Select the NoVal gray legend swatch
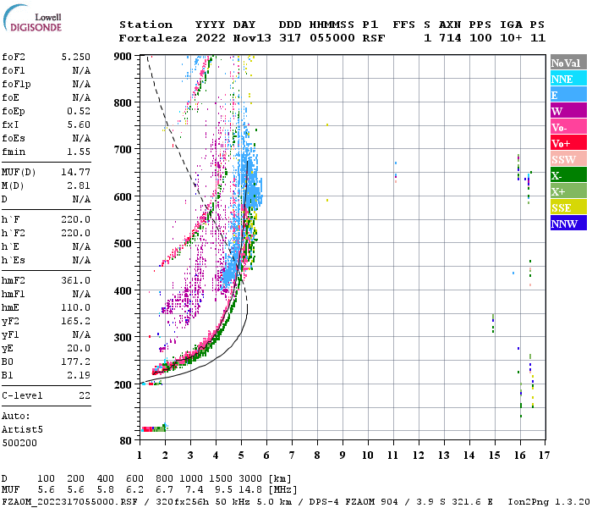592x508 pixels. point(568,63)
